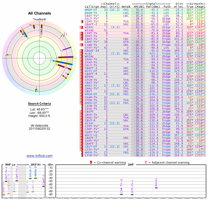Viewport: 208px width, 200px height.
Task: Click the Search Criteria heading
Action: click(x=39, y=104)
